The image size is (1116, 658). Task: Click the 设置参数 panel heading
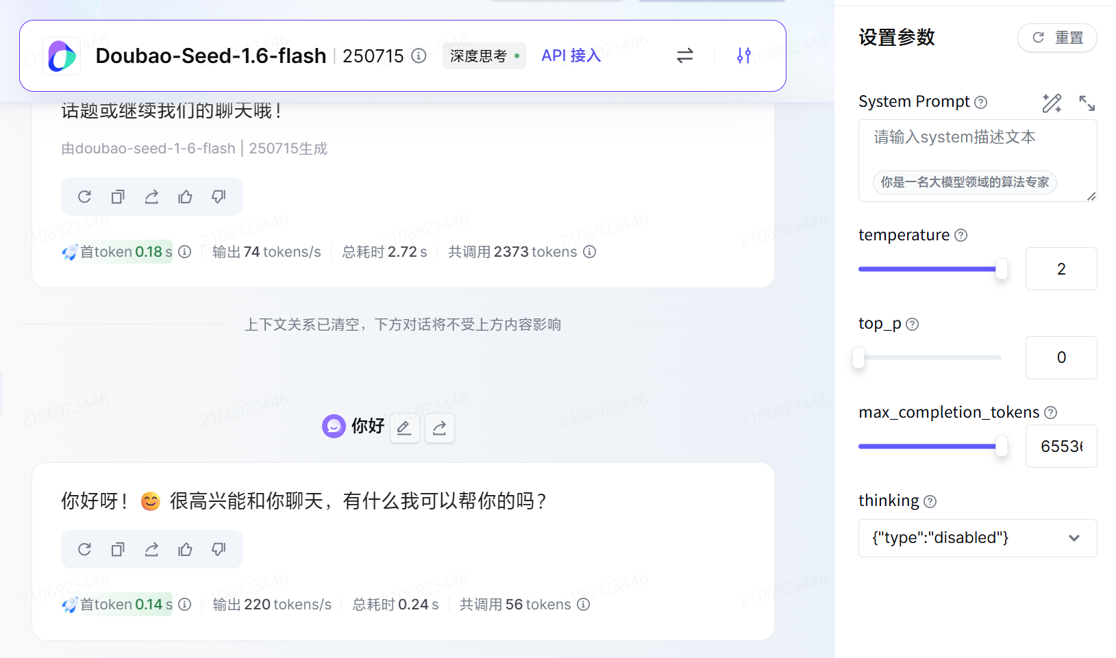897,38
